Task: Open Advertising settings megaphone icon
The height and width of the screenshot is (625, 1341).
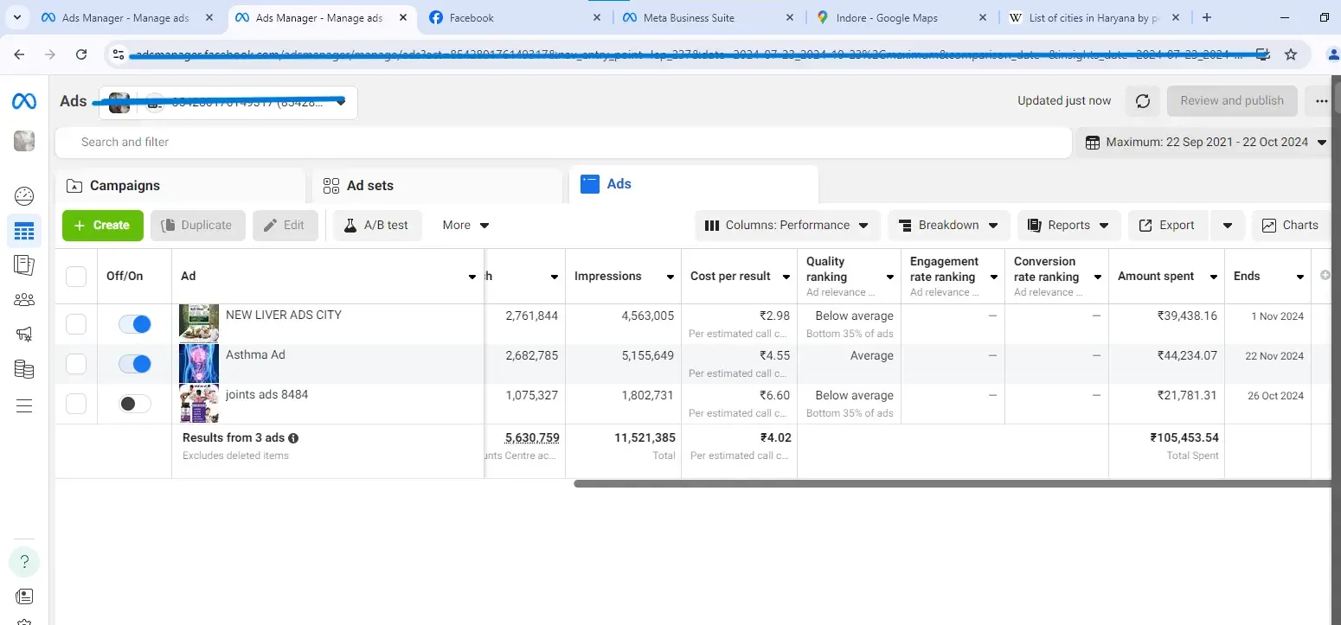Action: 24,335
